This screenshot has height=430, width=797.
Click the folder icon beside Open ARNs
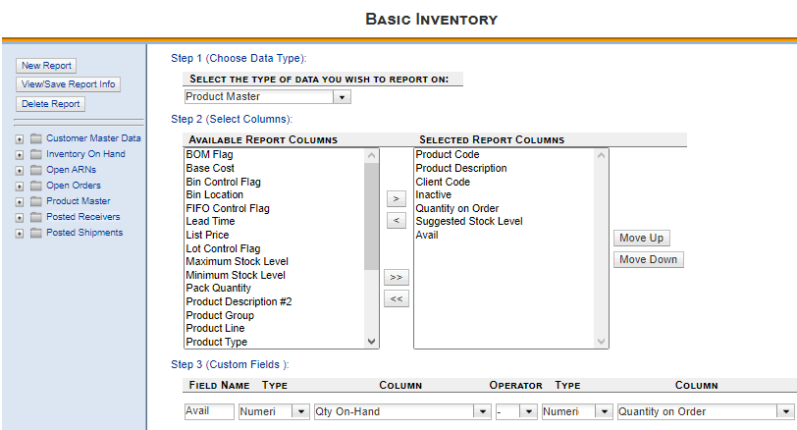tap(35, 170)
